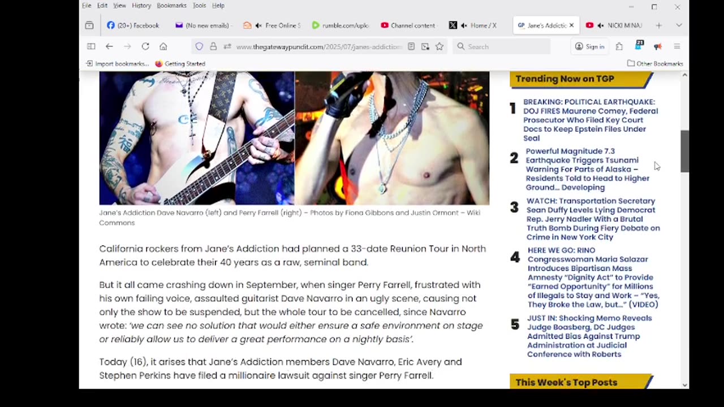Open the Firefox application menu

click(676, 46)
